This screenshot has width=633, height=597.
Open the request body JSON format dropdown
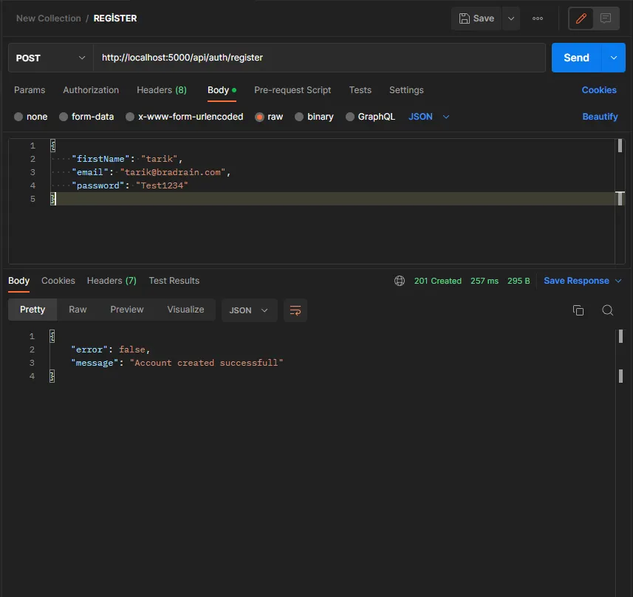tap(428, 117)
